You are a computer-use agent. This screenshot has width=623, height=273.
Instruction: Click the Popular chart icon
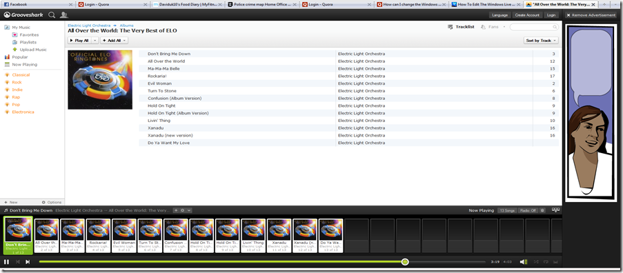coord(7,57)
